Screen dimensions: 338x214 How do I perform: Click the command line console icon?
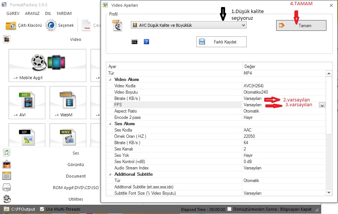(x=135, y=42)
